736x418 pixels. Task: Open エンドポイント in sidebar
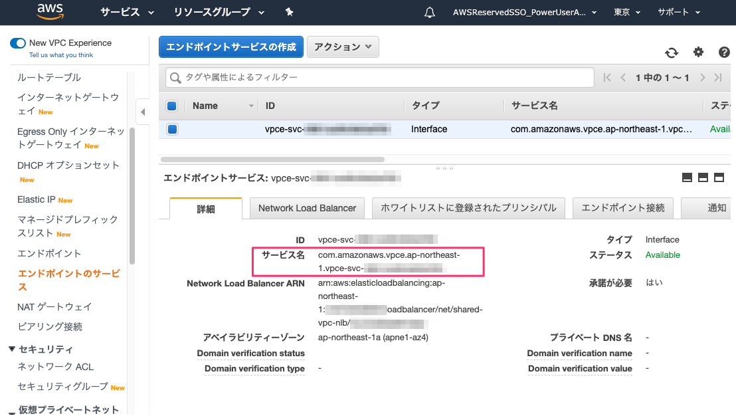click(x=49, y=254)
